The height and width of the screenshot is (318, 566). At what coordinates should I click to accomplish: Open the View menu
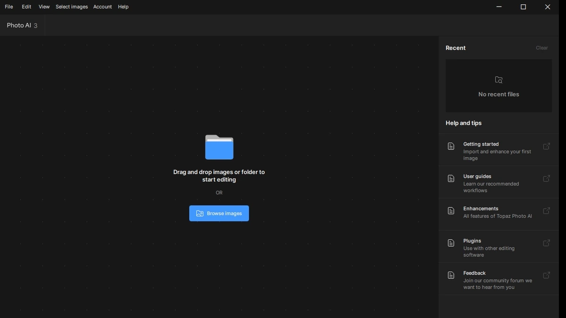44,7
